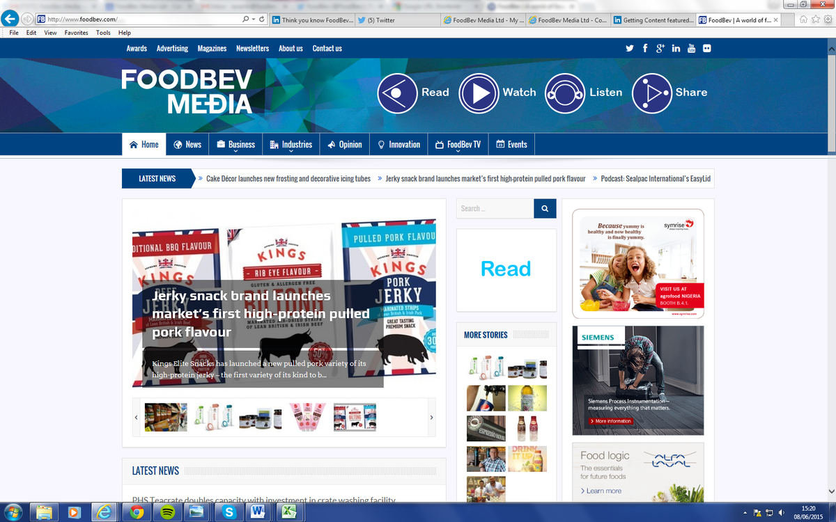
Task: Open Spotify from the taskbar
Action: [167, 512]
